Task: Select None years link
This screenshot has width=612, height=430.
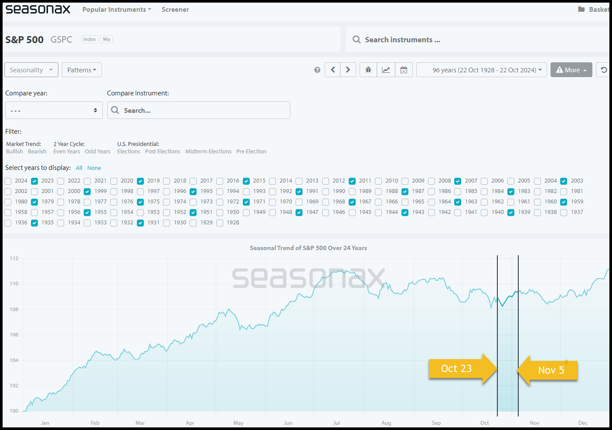Action: [x=94, y=168]
